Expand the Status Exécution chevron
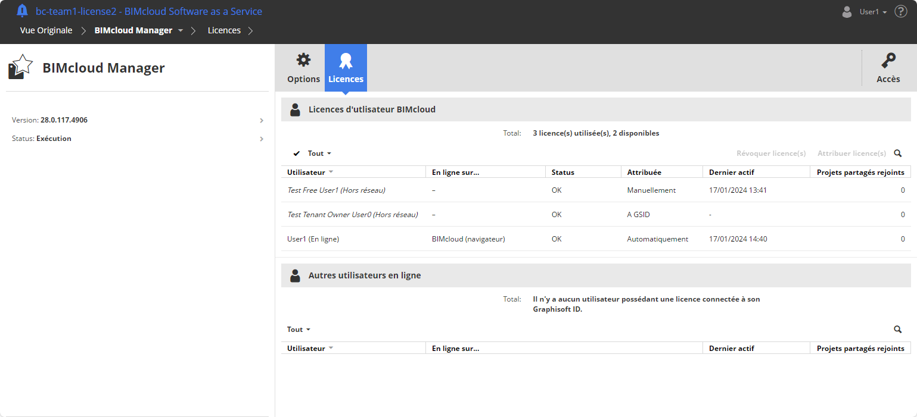Viewport: 917px width, 417px height. (262, 139)
